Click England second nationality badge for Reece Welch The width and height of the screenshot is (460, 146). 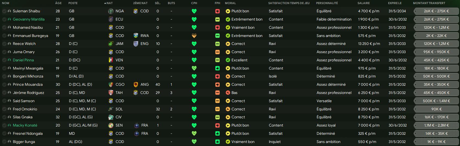pyautogui.click(x=136, y=44)
